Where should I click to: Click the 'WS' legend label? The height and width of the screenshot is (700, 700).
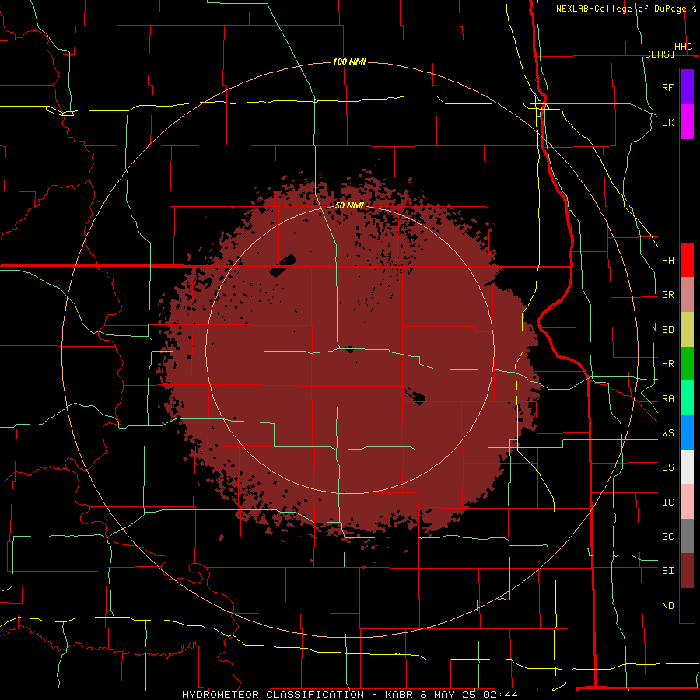point(668,433)
